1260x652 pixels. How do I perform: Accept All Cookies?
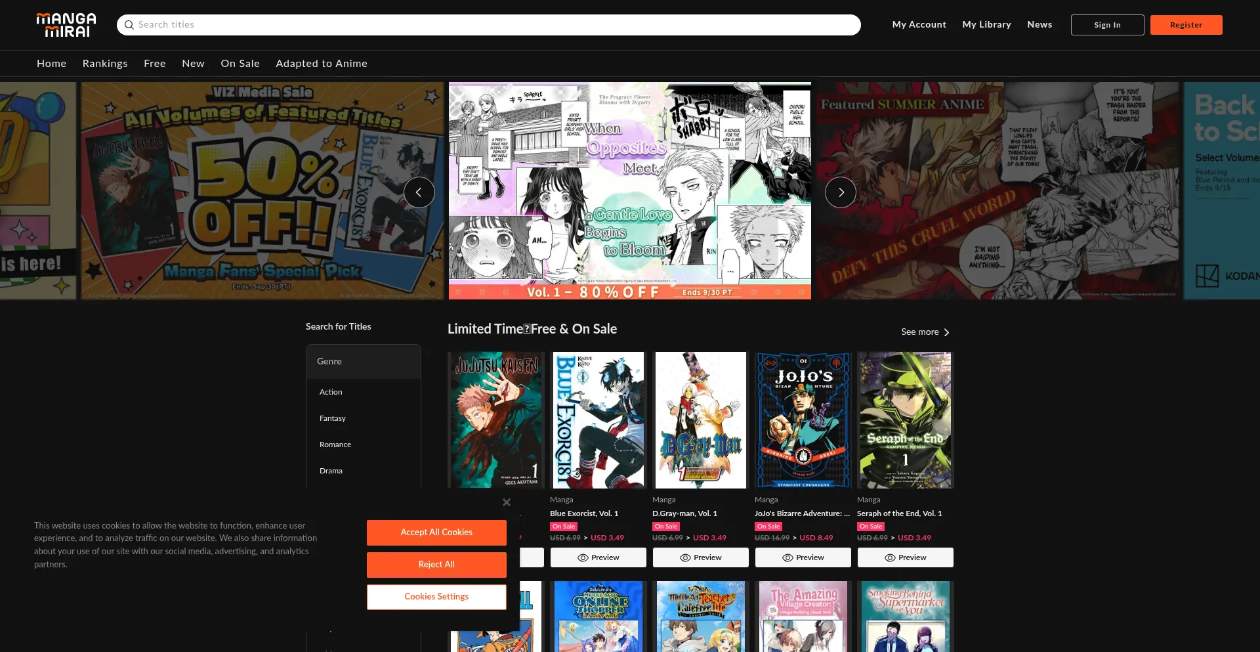(x=436, y=532)
